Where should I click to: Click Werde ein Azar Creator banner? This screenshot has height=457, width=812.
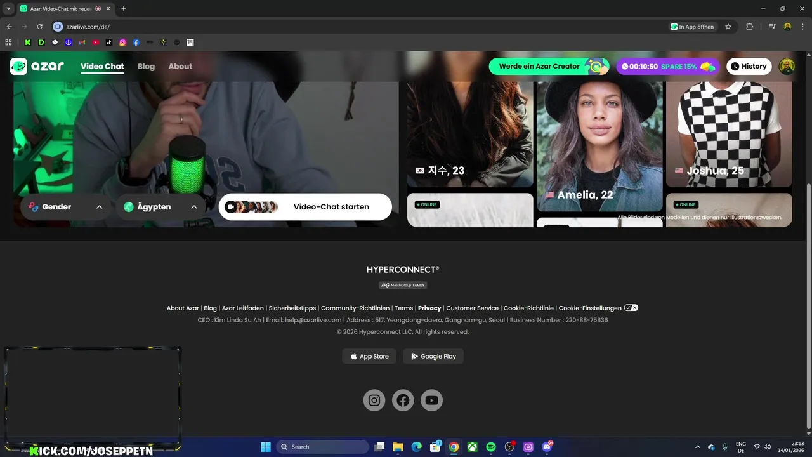click(549, 66)
